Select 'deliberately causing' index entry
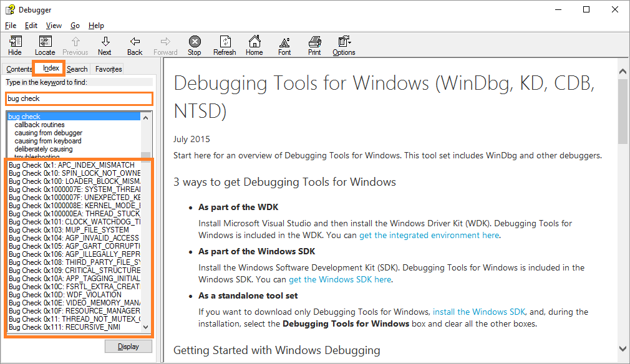Screen dimensions: 630x364 click(44, 149)
